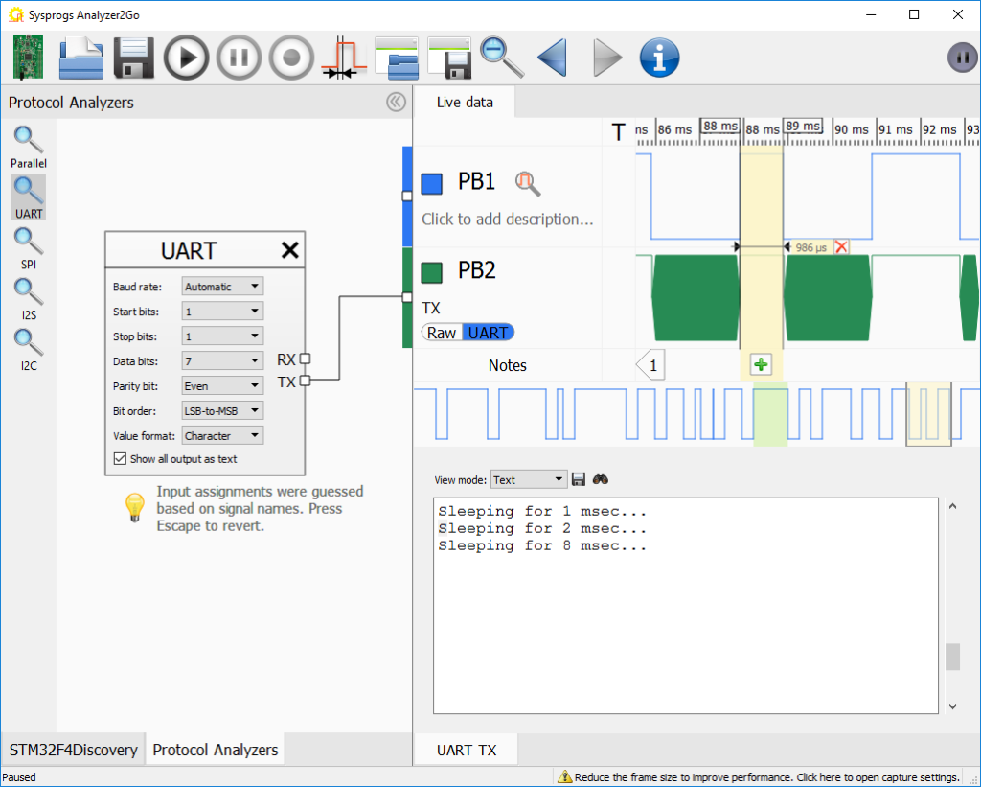Open a saved capture file

[81, 58]
